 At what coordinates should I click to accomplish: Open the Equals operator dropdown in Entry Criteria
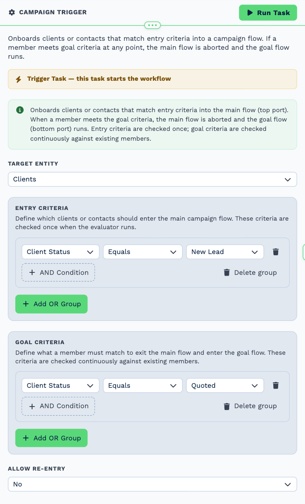coord(143,252)
